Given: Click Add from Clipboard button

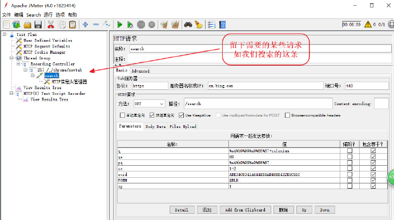Looking at the screenshot, I should click(245, 210).
